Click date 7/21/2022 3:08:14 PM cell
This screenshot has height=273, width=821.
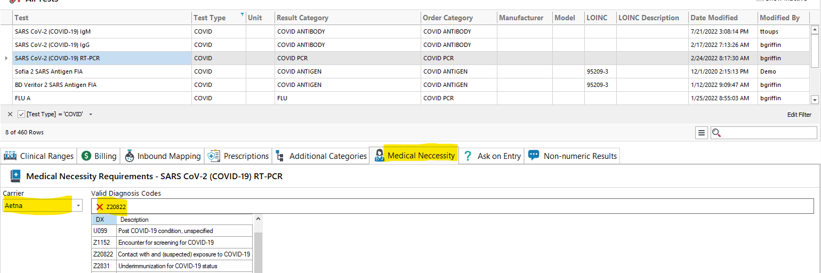pyautogui.click(x=723, y=31)
